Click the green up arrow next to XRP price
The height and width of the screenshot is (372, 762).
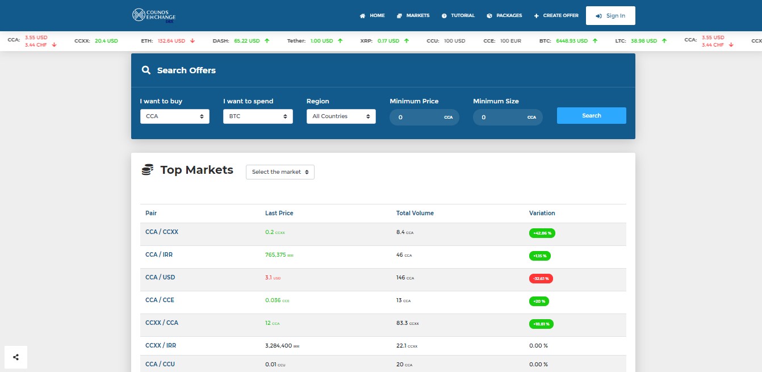[407, 41]
